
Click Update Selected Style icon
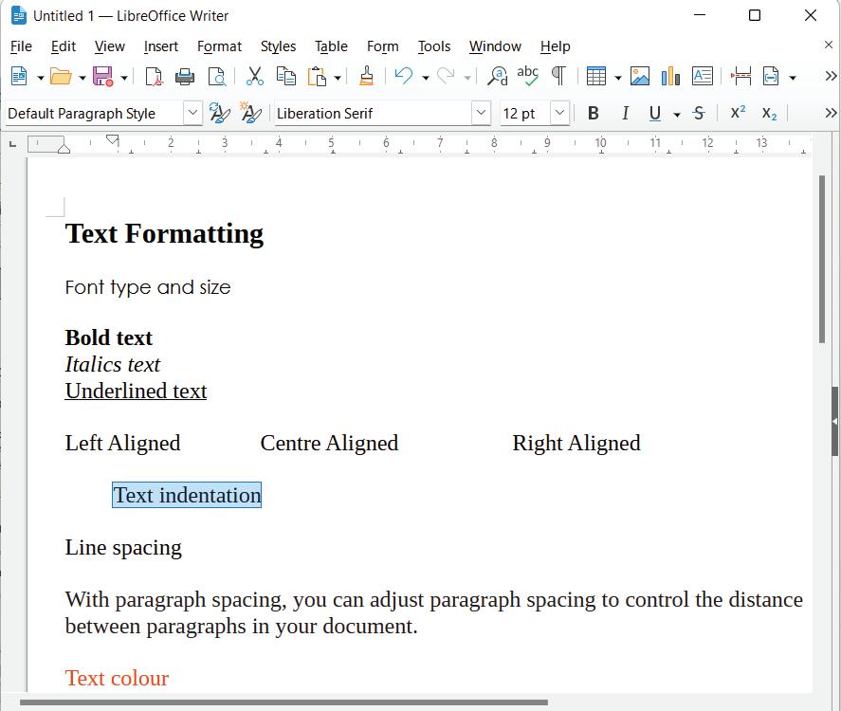click(x=219, y=113)
